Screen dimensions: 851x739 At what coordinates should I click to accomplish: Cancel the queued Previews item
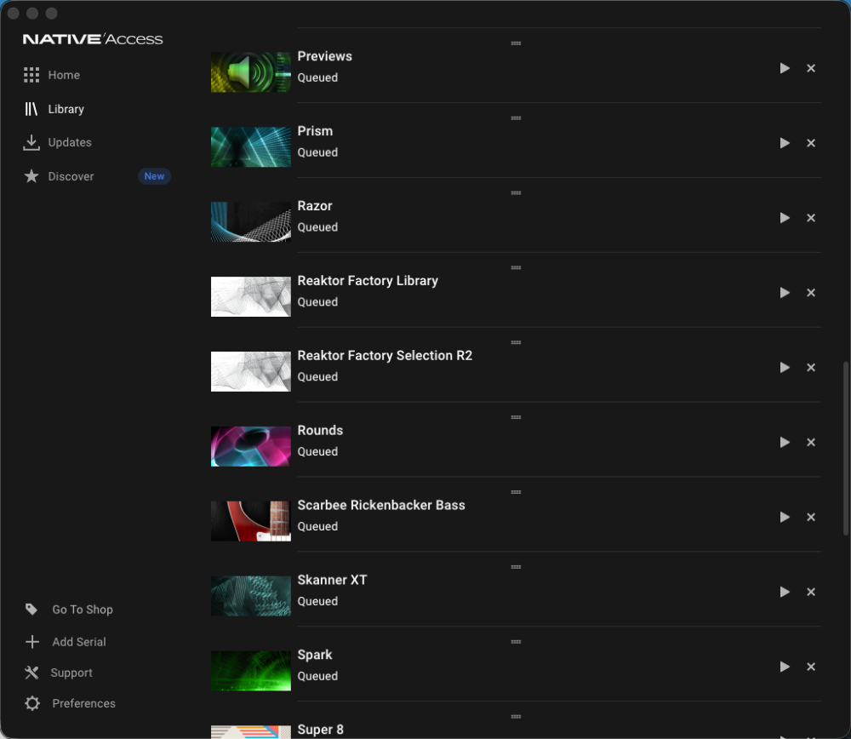point(811,68)
